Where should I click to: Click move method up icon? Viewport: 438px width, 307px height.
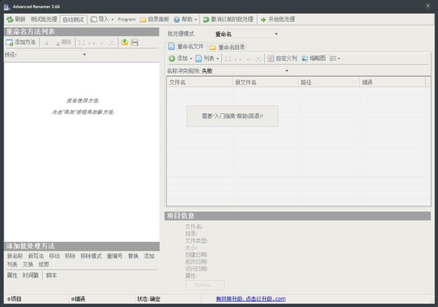(92, 43)
